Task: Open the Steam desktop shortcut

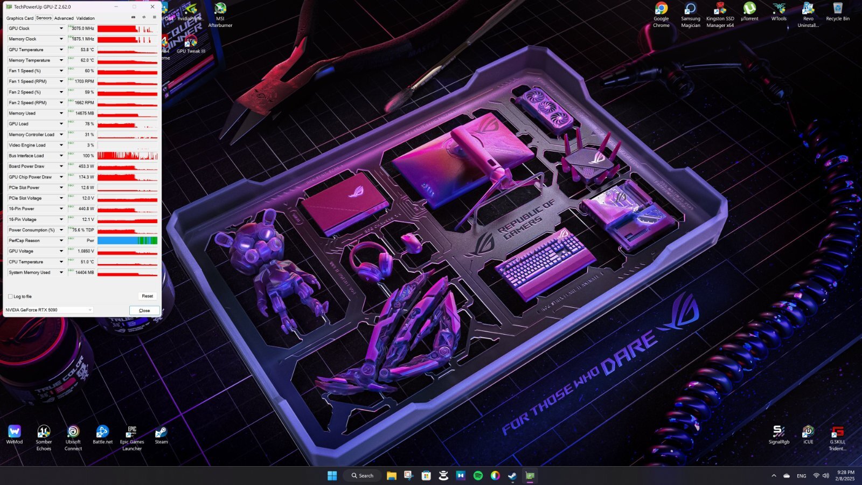Action: (161, 435)
